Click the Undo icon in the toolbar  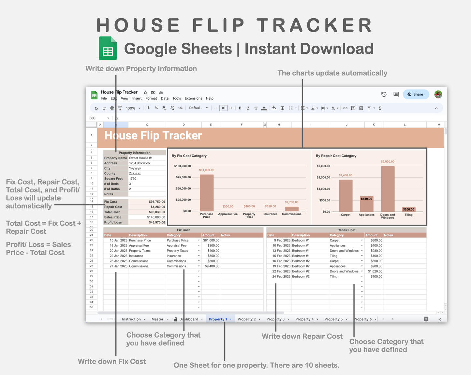96,108
